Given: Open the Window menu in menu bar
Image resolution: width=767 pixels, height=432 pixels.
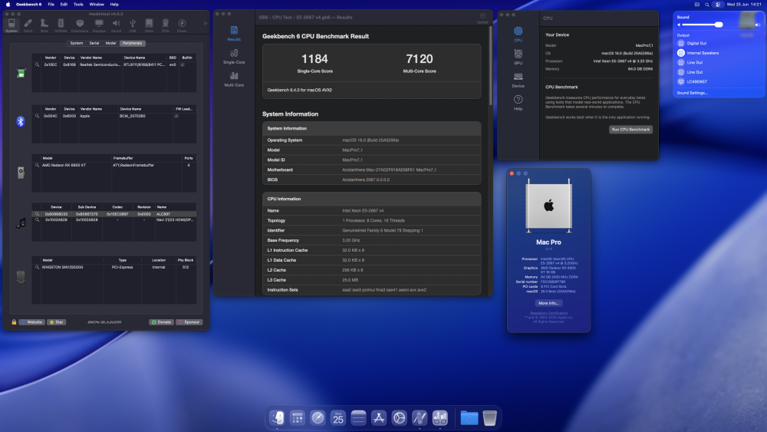Looking at the screenshot, I should point(97,5).
